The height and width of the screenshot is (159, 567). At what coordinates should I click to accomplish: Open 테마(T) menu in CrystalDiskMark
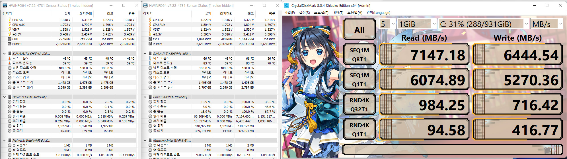338,12
